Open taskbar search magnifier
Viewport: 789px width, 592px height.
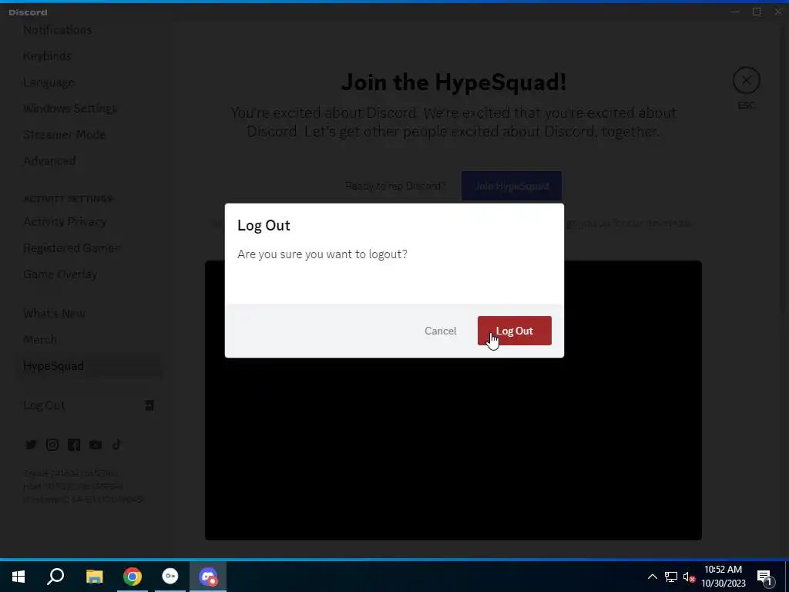[55, 577]
